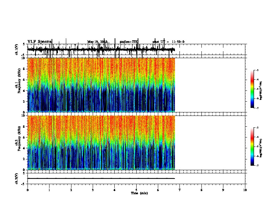Click the ch.1 colorbar log(PSD) label
Screen dimensions: 276x213
[261, 90]
